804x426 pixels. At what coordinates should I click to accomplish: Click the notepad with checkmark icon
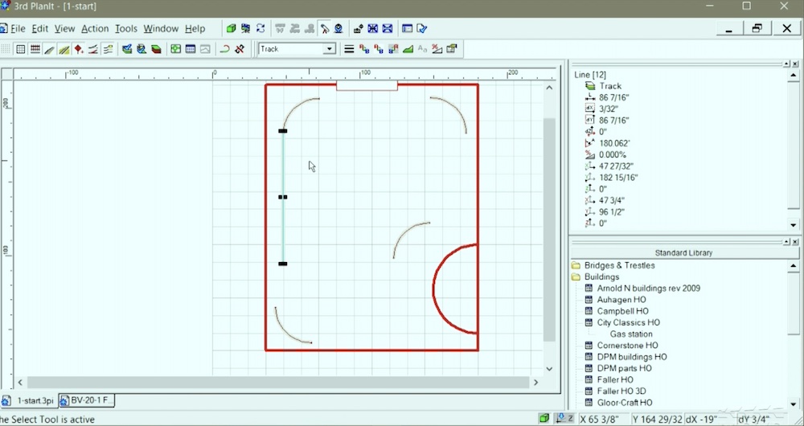click(x=421, y=29)
